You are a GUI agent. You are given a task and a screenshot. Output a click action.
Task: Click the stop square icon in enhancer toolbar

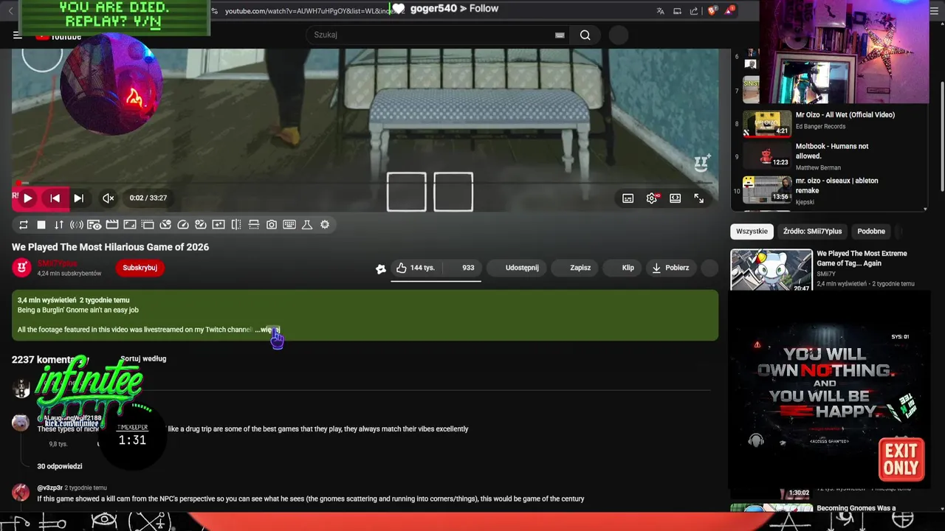tap(41, 224)
